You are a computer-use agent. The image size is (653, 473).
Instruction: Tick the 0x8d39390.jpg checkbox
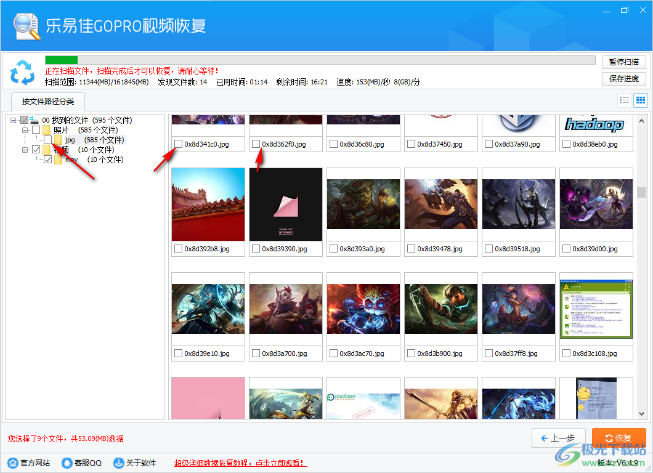click(x=256, y=249)
